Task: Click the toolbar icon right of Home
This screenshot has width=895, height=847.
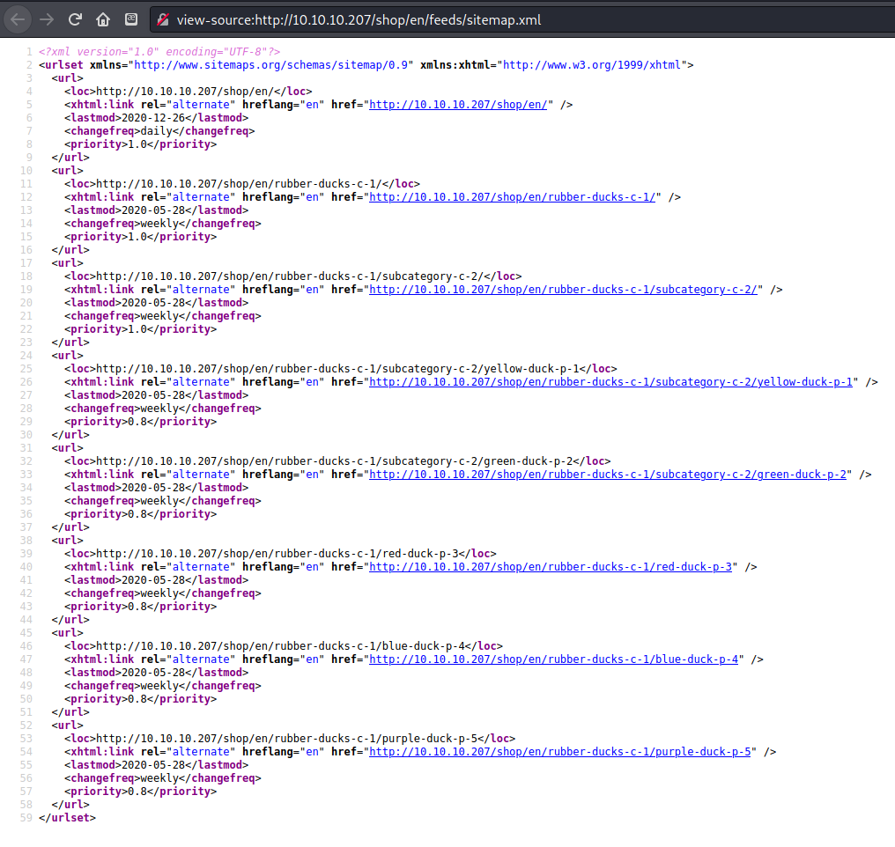Action: pyautogui.click(x=131, y=19)
